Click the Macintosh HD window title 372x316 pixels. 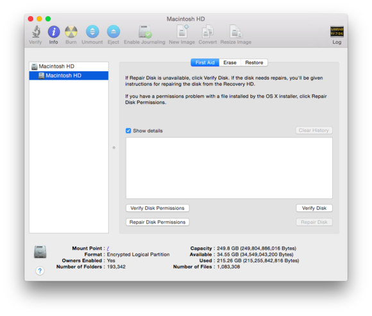click(x=186, y=19)
